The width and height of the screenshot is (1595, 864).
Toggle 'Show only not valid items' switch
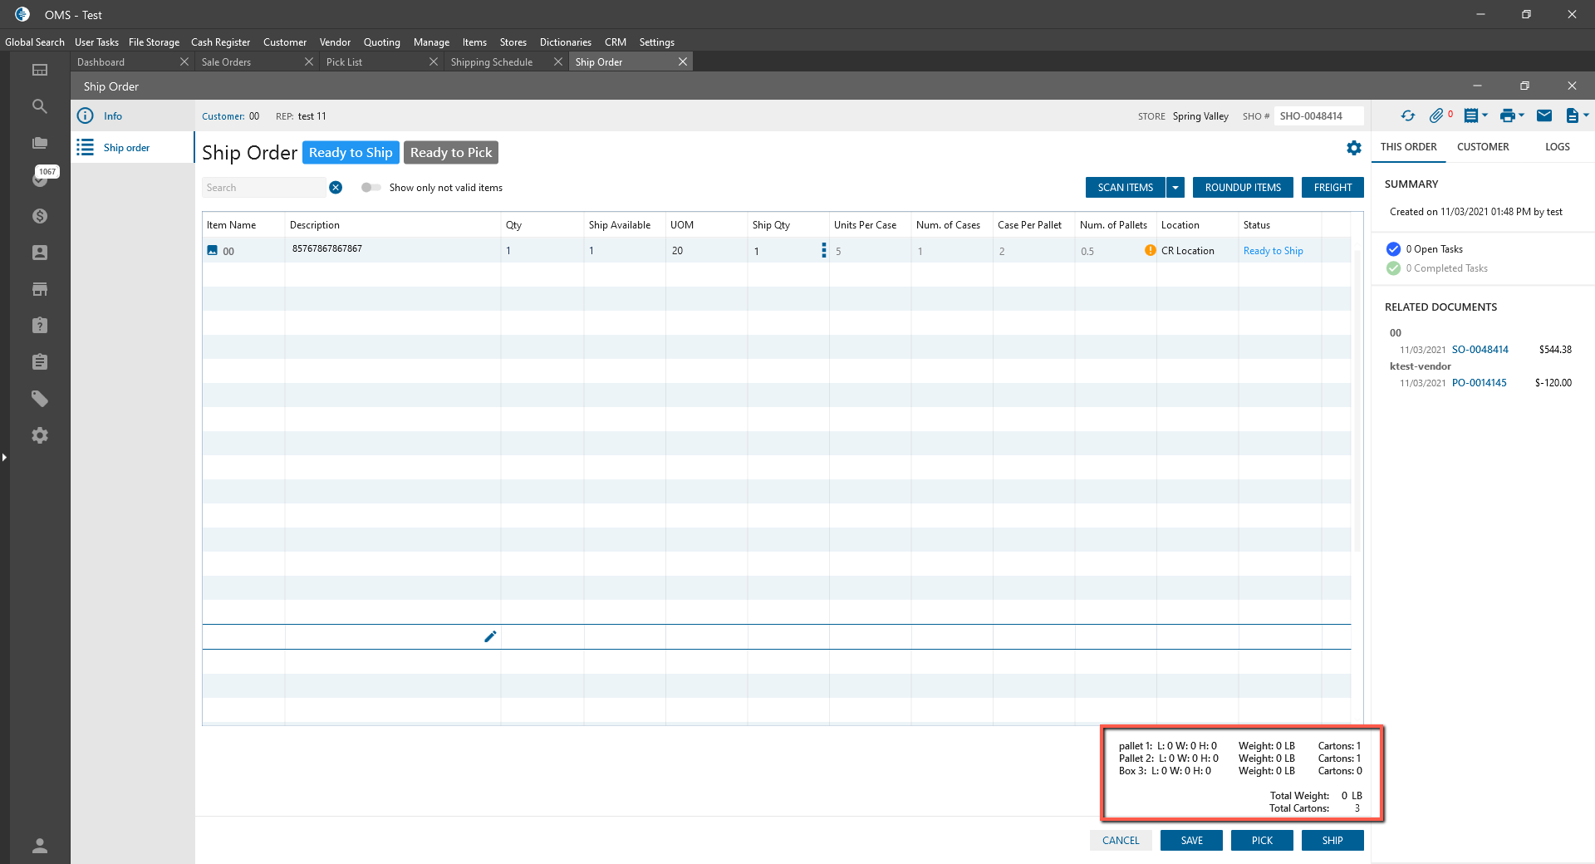tap(371, 188)
